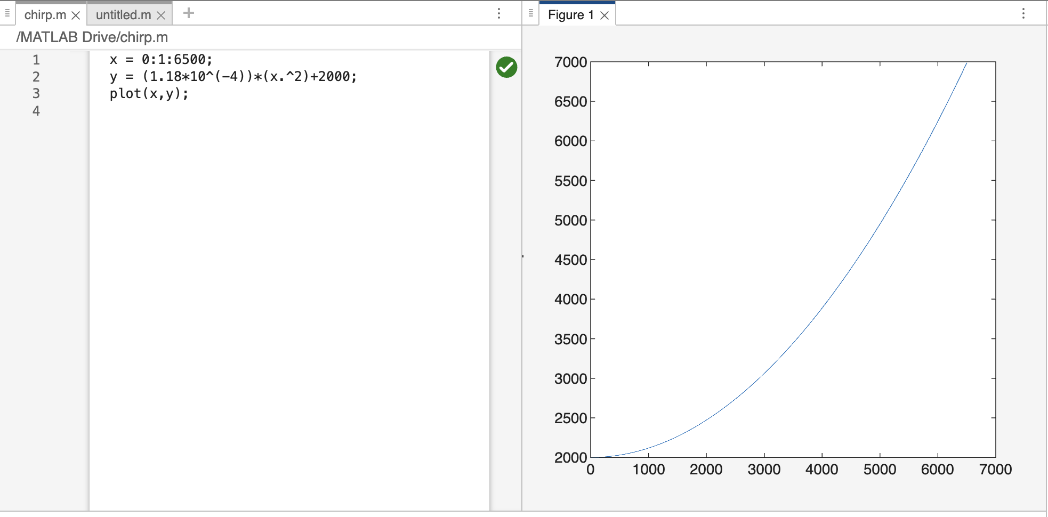Select line number 2 in gutter
1048x517 pixels.
36,77
